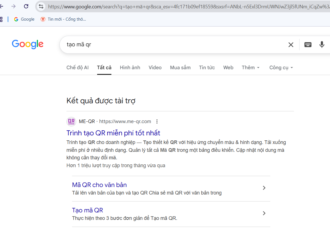The image size is (330, 228).
Task: Open the apps grid icon in bookmarks bar
Action: point(1,19)
